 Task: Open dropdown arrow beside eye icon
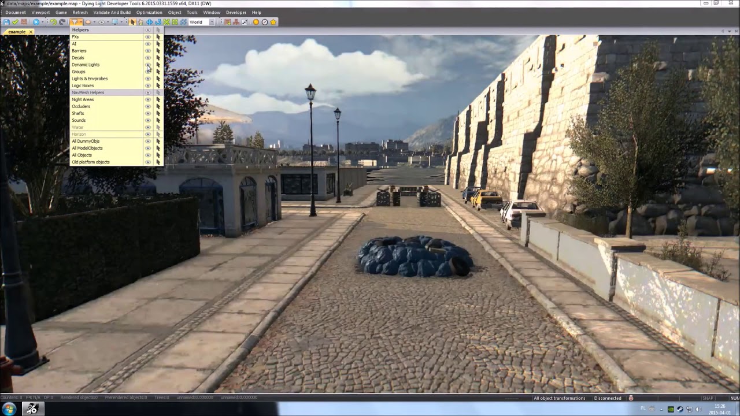click(x=108, y=22)
